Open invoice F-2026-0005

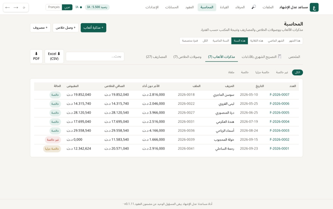point(279,113)
